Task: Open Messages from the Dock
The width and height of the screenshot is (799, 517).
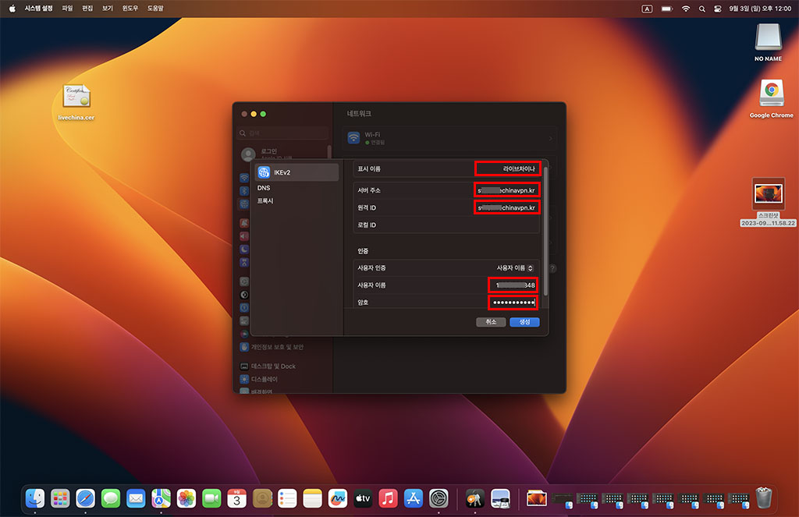Action: pyautogui.click(x=111, y=498)
